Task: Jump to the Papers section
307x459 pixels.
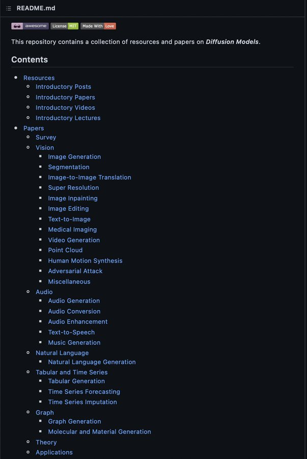Action: pyautogui.click(x=34, y=128)
